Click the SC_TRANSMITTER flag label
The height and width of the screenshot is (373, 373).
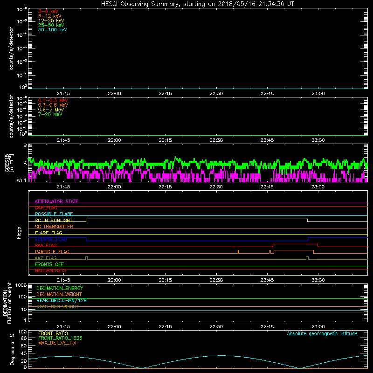(54, 227)
